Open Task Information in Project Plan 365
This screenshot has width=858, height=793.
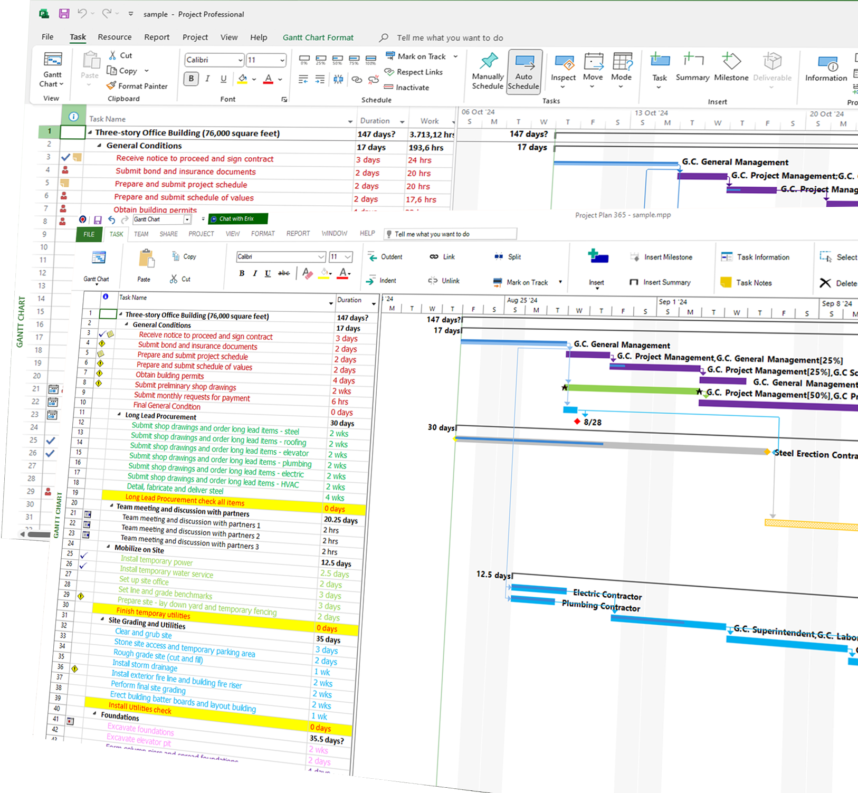tap(755, 257)
